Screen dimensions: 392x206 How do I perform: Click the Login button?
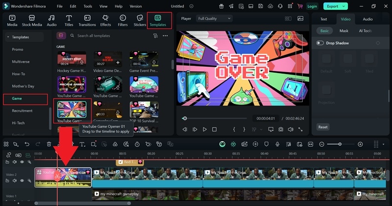click(x=312, y=6)
